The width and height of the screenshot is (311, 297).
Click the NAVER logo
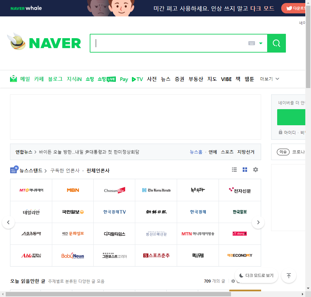pyautogui.click(x=55, y=43)
